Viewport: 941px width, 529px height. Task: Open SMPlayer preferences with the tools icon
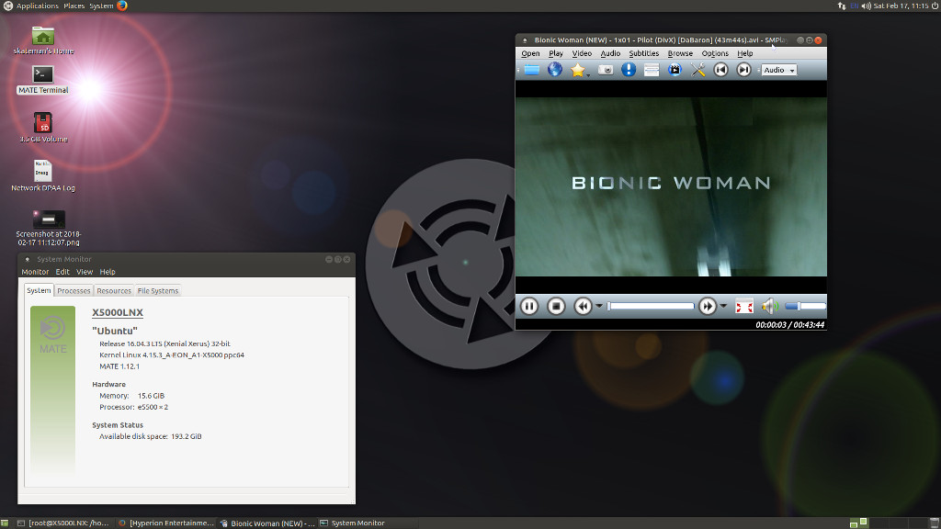pos(698,70)
